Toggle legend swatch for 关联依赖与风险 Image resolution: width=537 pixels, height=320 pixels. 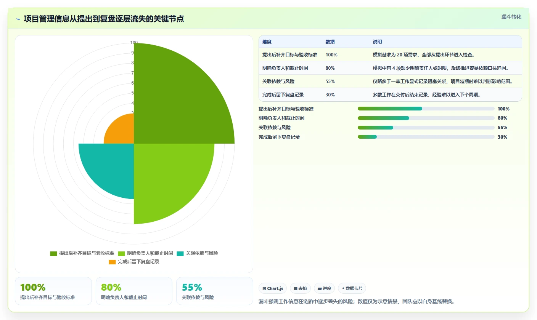(180, 253)
